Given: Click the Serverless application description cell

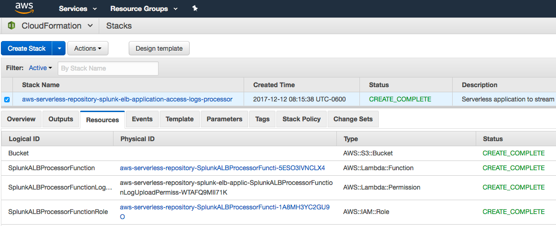Looking at the screenshot, I should tap(508, 99).
